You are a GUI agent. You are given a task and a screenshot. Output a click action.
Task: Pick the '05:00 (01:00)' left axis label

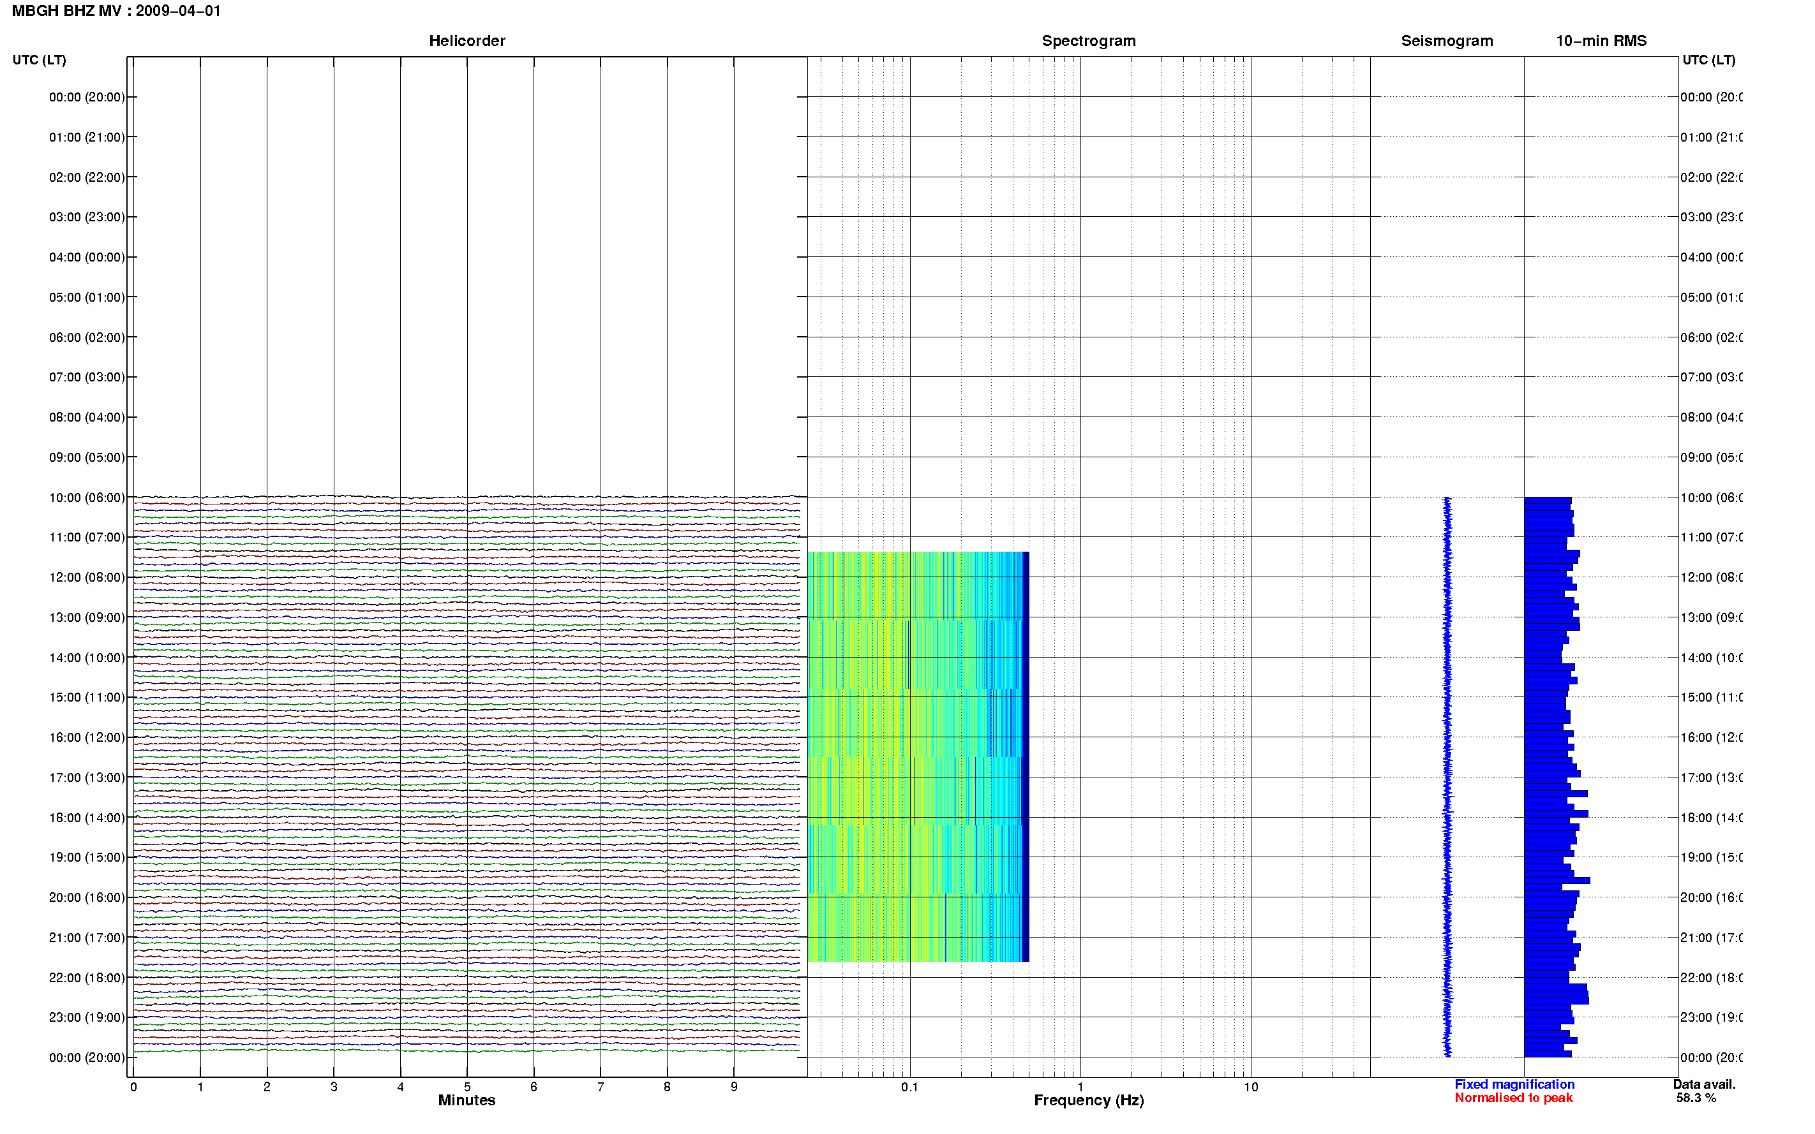pos(87,298)
